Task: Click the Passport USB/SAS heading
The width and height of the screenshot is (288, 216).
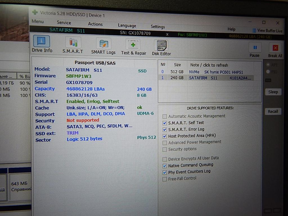Action: [95, 63]
